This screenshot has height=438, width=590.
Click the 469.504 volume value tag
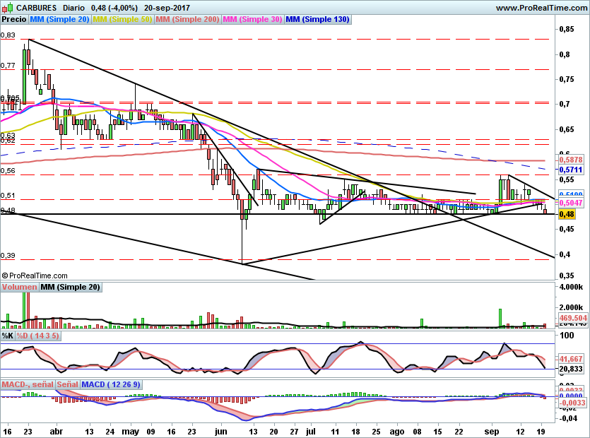coord(574,319)
